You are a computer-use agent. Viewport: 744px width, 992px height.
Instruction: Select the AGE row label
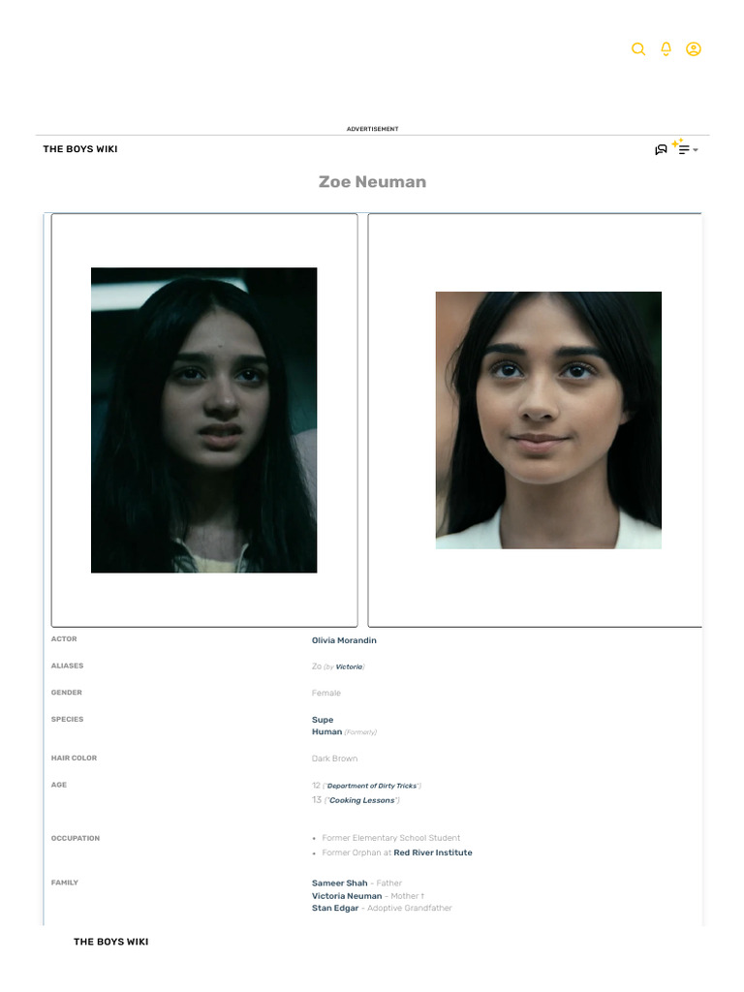59,785
